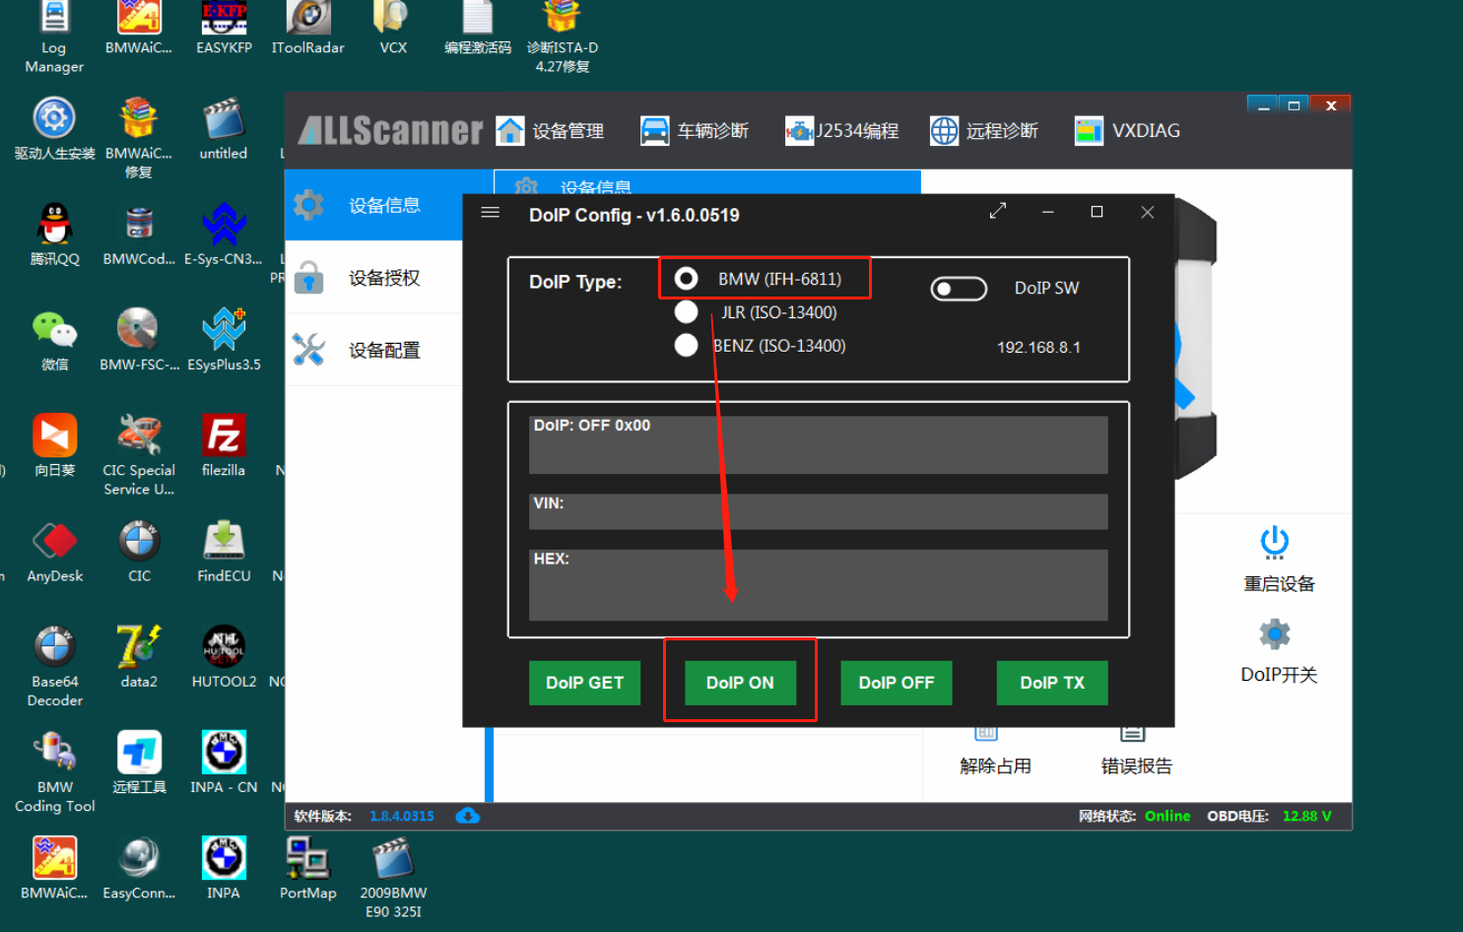1463x932 pixels.
Task: Click the DoIP GET button
Action: (584, 683)
